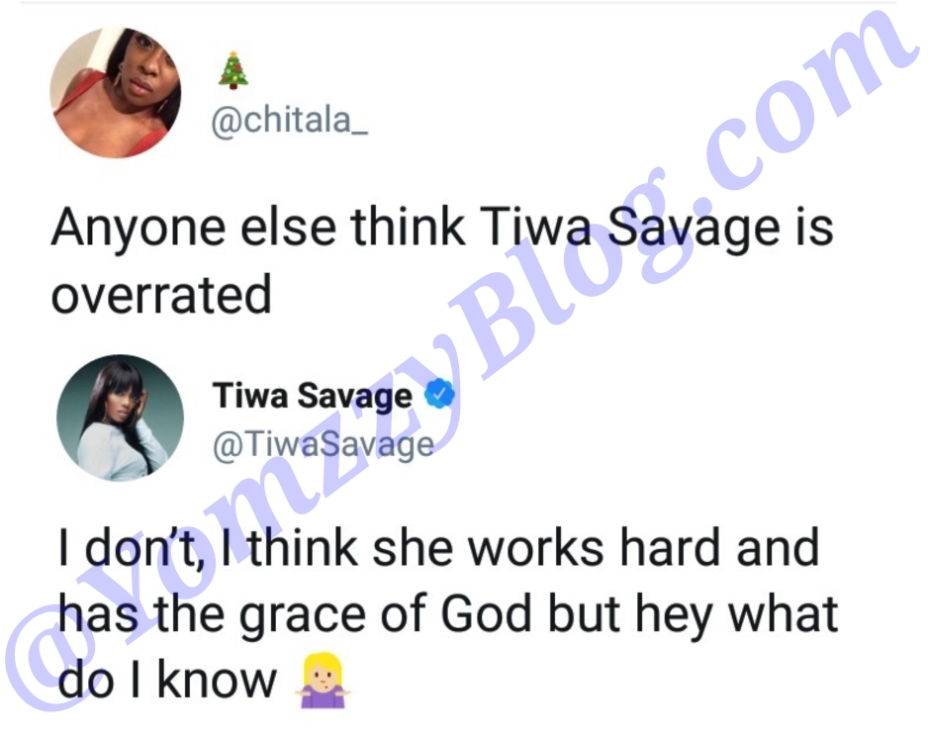Click "do I know" at the reply's end
The width and height of the screenshot is (928, 737).
tap(167, 681)
